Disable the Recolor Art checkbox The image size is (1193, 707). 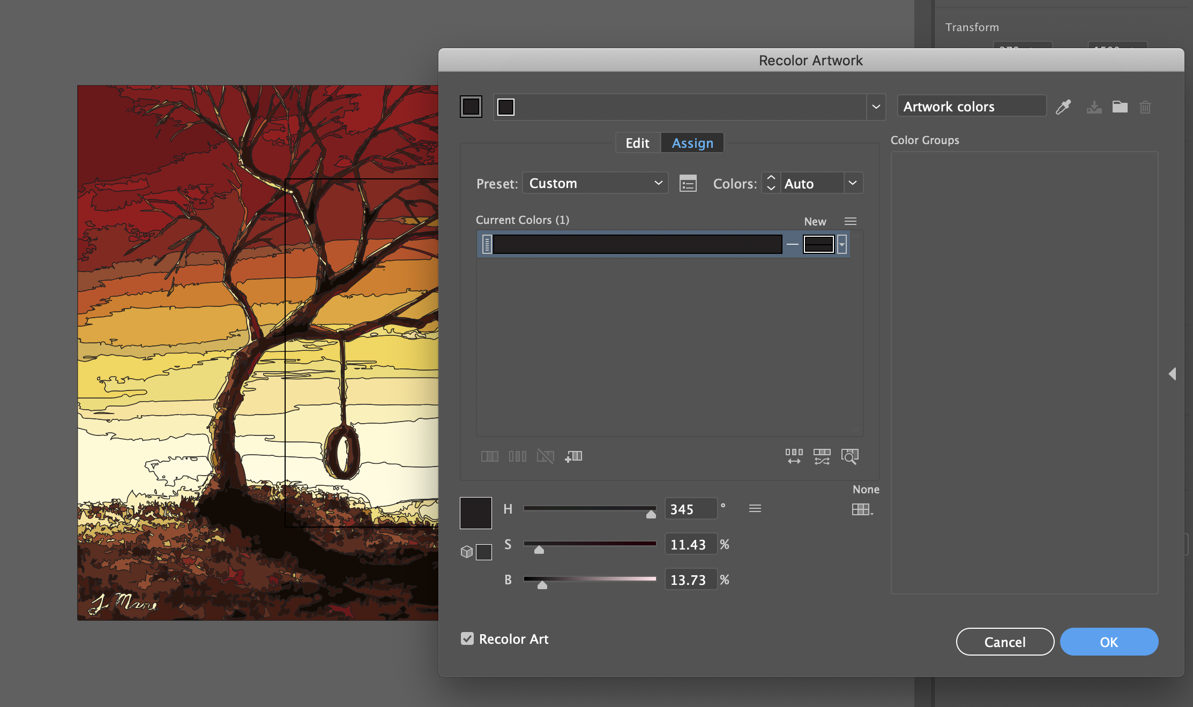point(467,638)
